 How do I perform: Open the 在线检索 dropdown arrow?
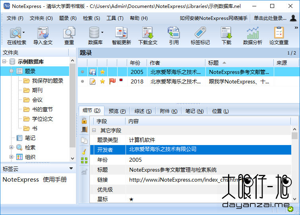pos(24,32)
